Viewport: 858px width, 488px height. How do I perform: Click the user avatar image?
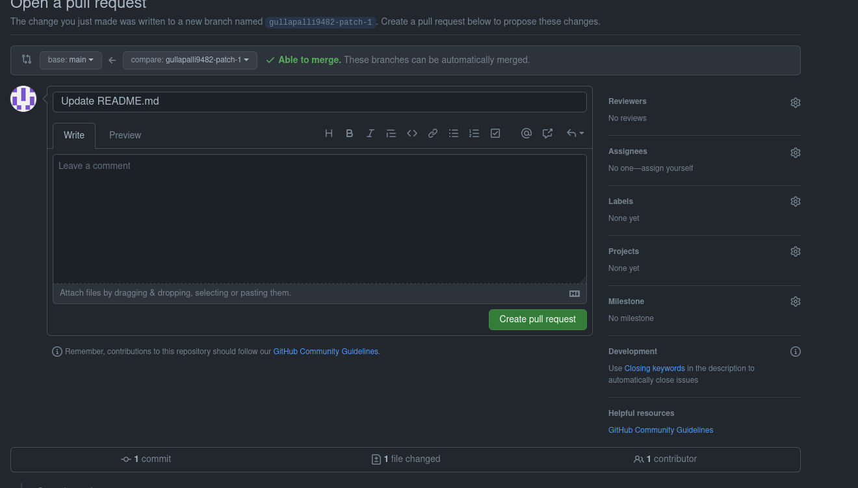23,99
